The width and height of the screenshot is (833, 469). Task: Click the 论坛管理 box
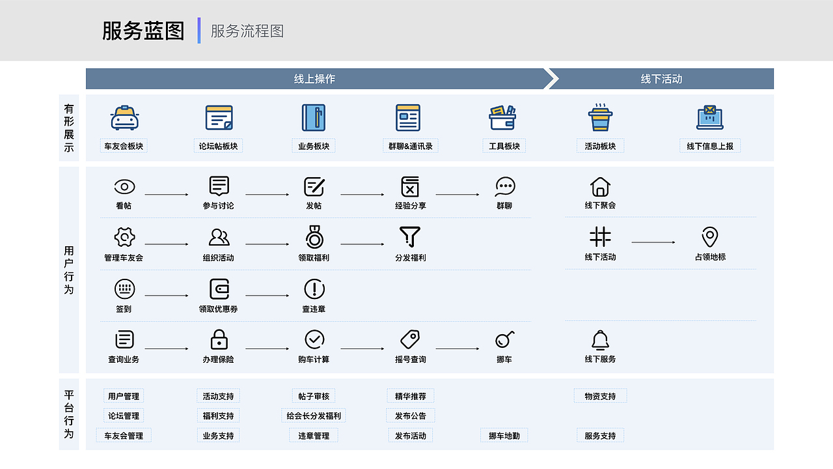tap(124, 416)
